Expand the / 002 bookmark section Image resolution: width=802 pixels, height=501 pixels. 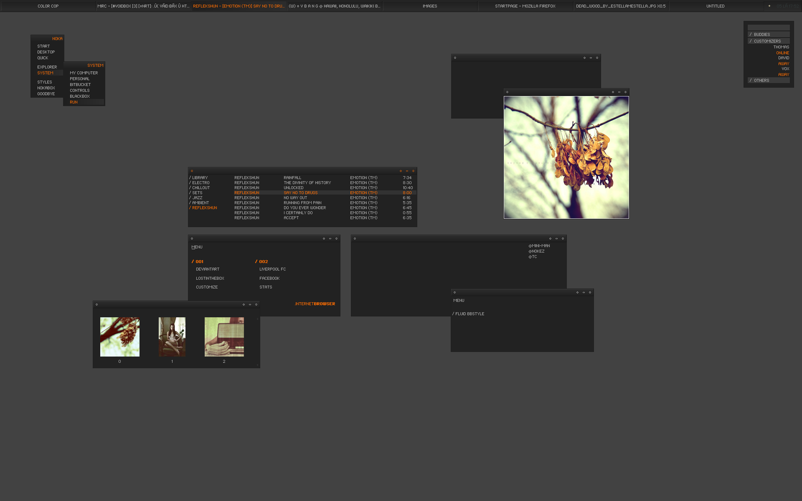point(261,261)
